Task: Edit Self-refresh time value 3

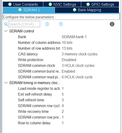Action: pos(63,100)
